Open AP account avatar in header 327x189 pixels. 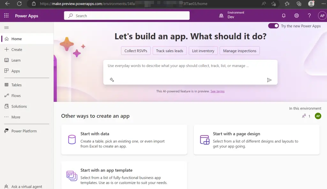(x=322, y=16)
